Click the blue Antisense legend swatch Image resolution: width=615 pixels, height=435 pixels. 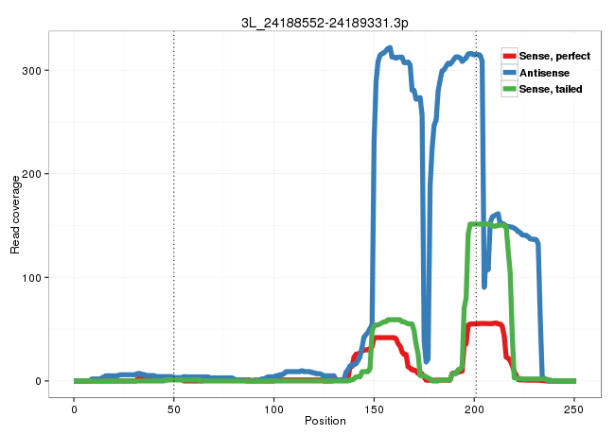[x=509, y=72]
